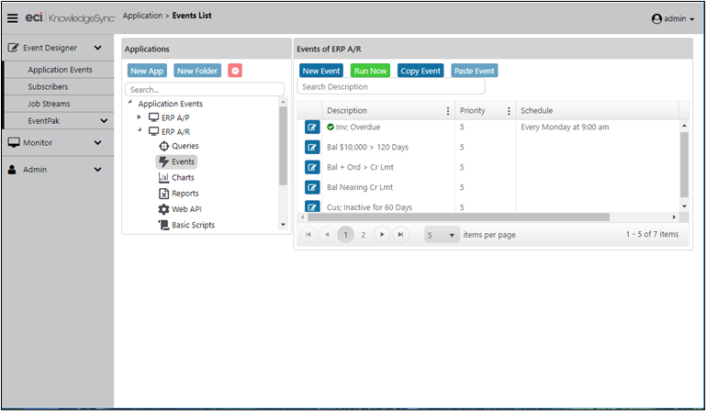The width and height of the screenshot is (706, 411).
Task: Open Charts bar-chart icon item
Action: (163, 177)
